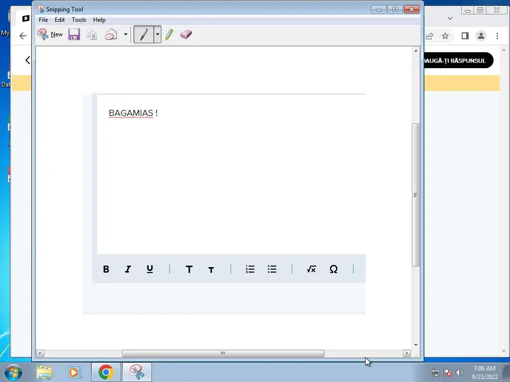Click the vertical scrollbar thumb in Snipping Tool
This screenshot has height=382, width=510.
coord(415,195)
